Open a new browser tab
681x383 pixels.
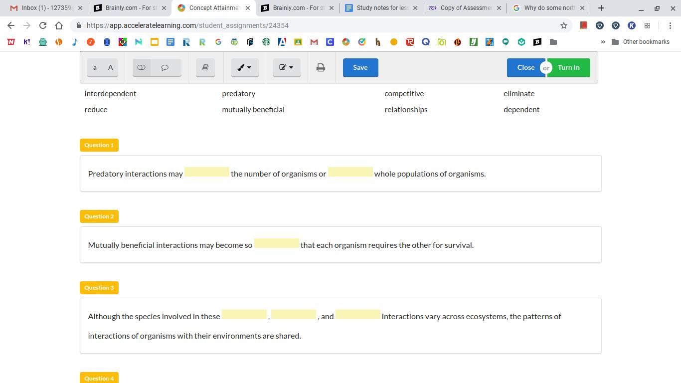[601, 8]
